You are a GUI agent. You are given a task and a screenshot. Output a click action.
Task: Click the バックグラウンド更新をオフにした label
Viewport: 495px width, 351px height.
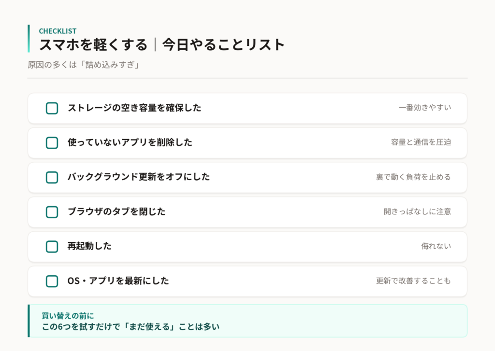tap(139, 177)
